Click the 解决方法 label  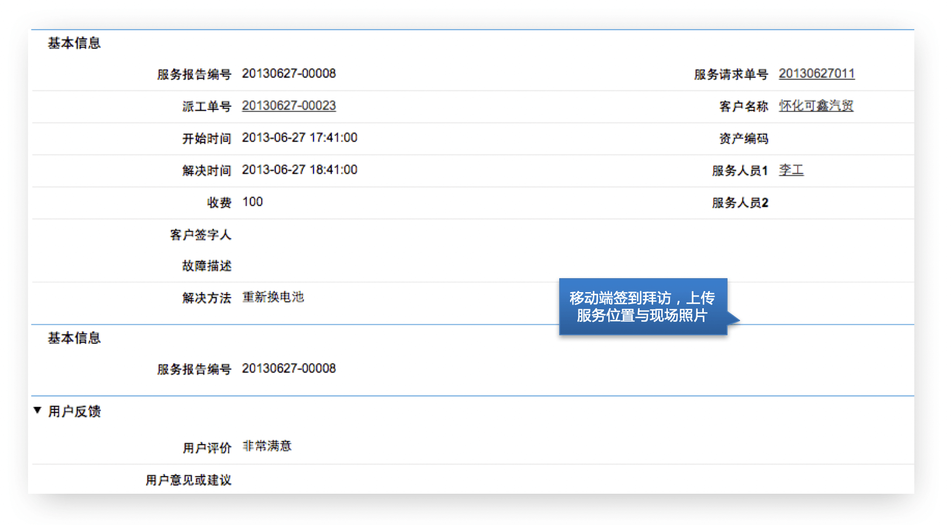(207, 298)
